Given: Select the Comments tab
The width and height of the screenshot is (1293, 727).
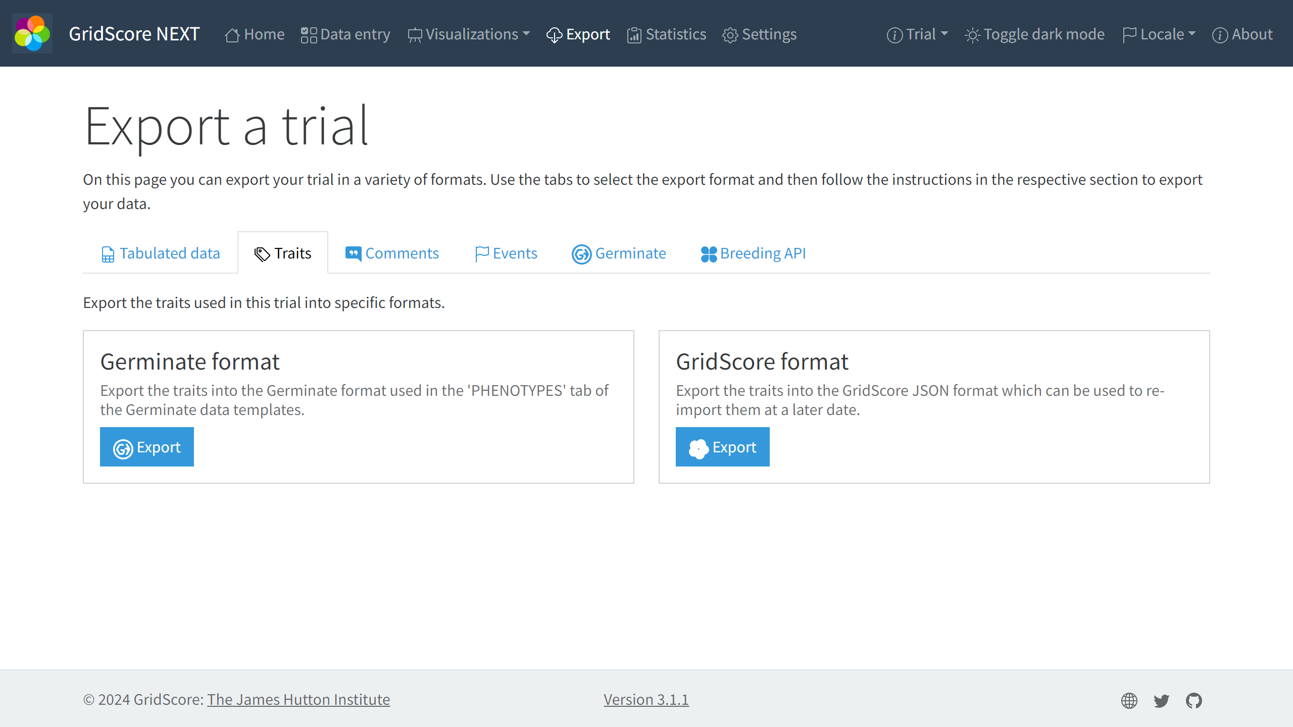Looking at the screenshot, I should tap(392, 253).
